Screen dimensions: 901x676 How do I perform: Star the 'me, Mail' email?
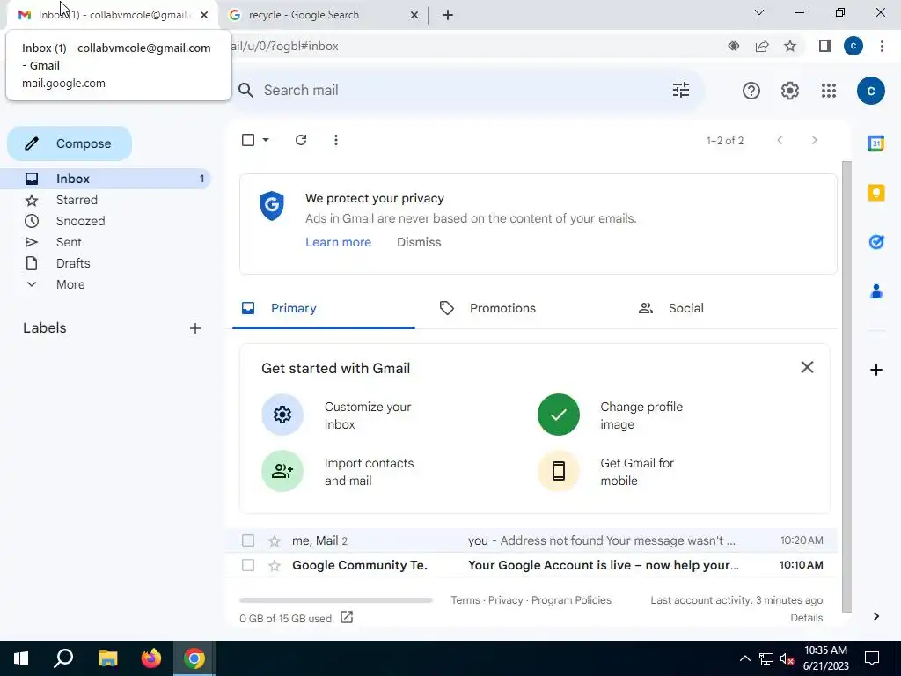(275, 541)
